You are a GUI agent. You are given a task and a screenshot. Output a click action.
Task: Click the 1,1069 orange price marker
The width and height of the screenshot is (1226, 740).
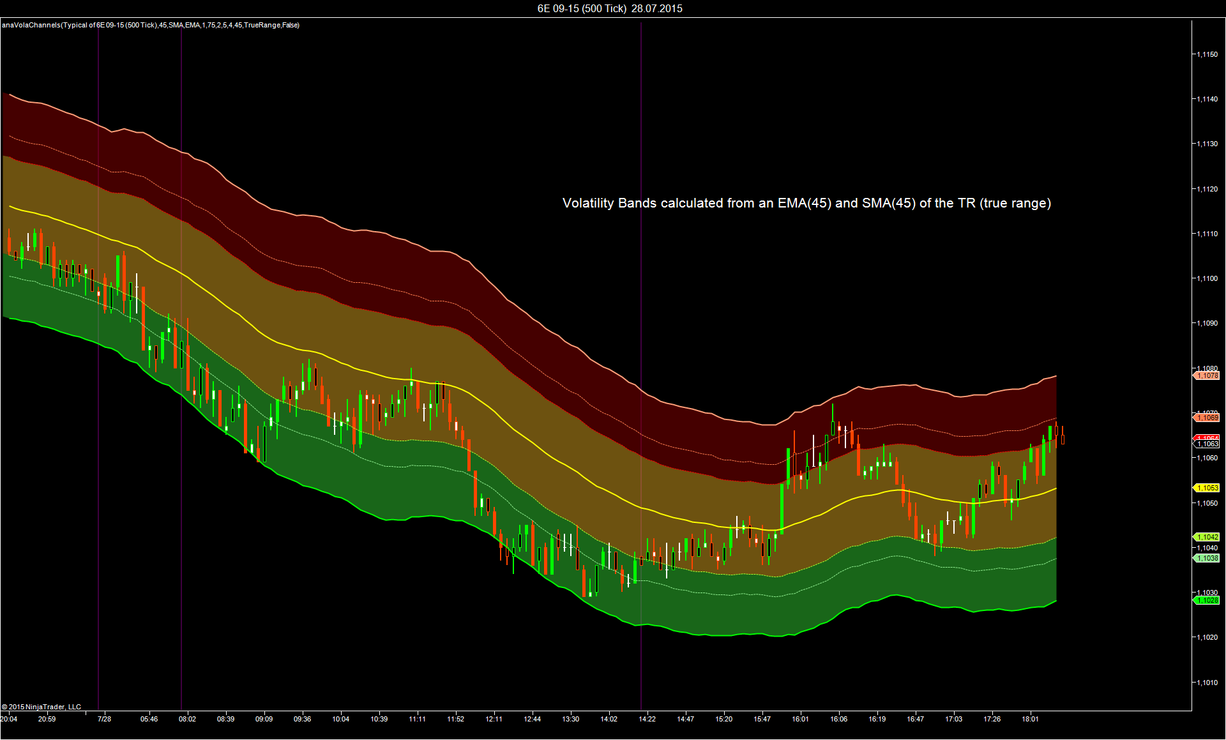[1207, 418]
